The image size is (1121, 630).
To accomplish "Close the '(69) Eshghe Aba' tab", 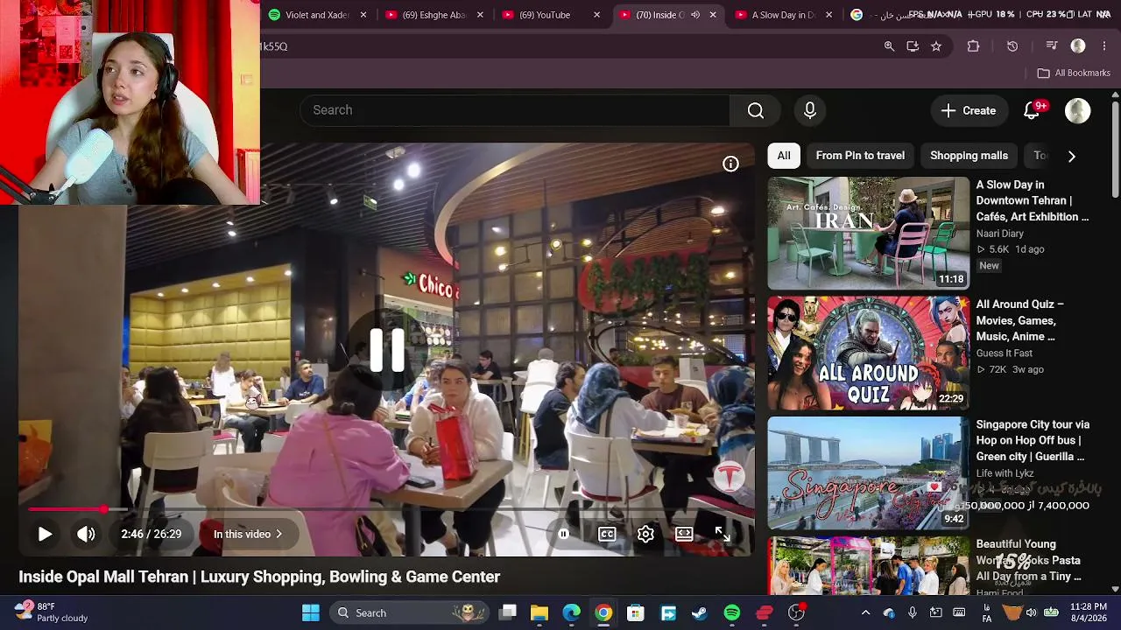I will [480, 15].
